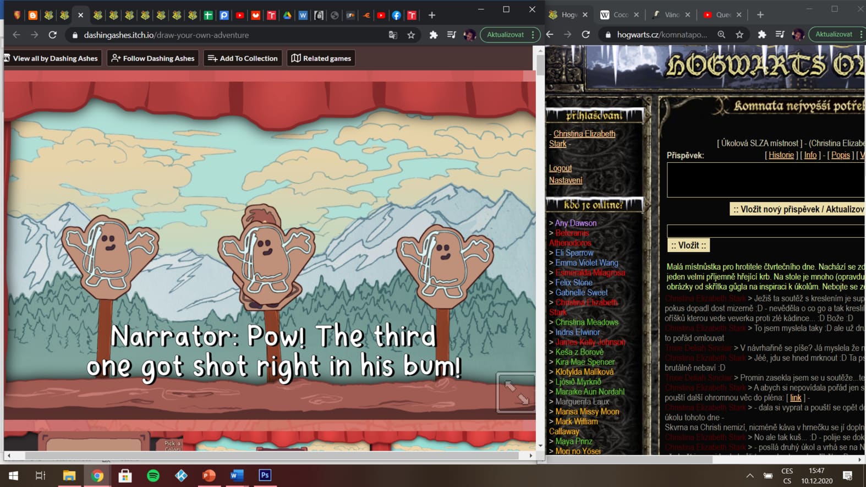Bookmark the itch.io page with the star
Viewport: 866px width, 487px height.
tap(411, 35)
